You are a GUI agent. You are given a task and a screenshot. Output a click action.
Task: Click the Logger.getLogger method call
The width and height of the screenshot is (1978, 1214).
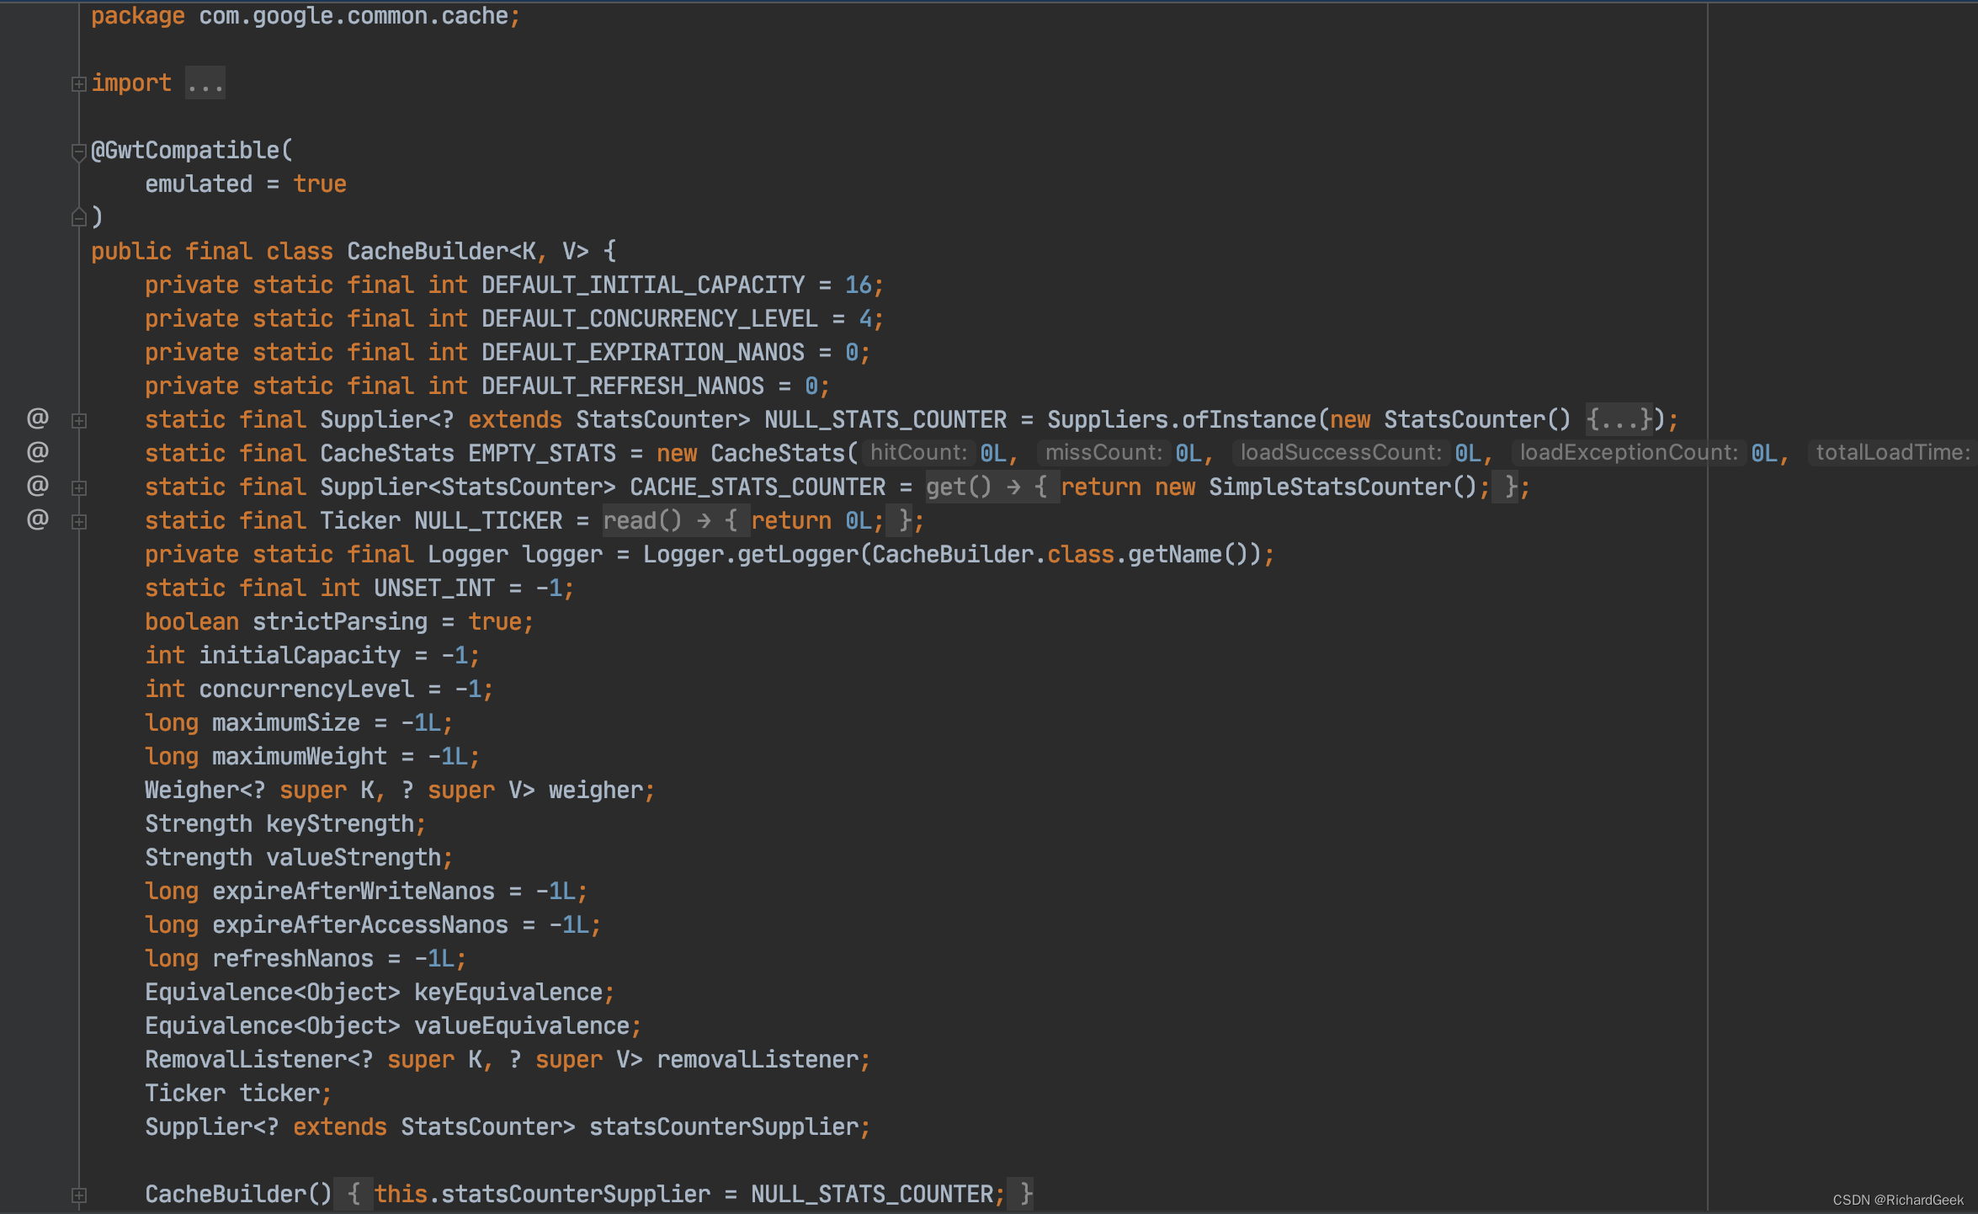point(800,554)
